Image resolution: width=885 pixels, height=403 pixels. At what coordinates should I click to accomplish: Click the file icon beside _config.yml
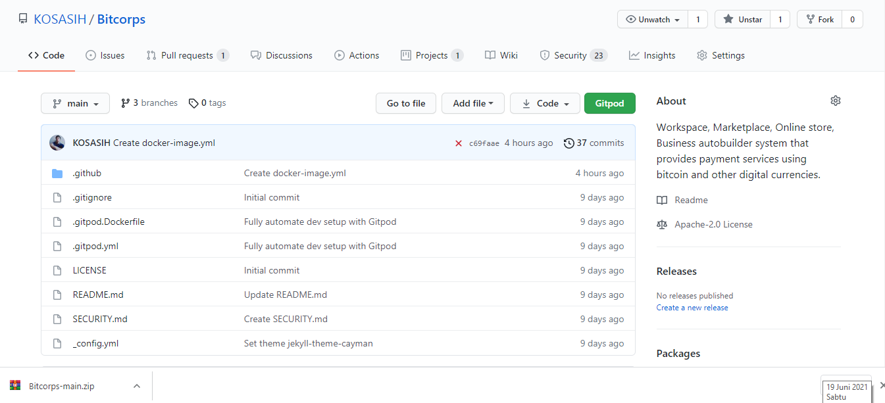tap(57, 343)
